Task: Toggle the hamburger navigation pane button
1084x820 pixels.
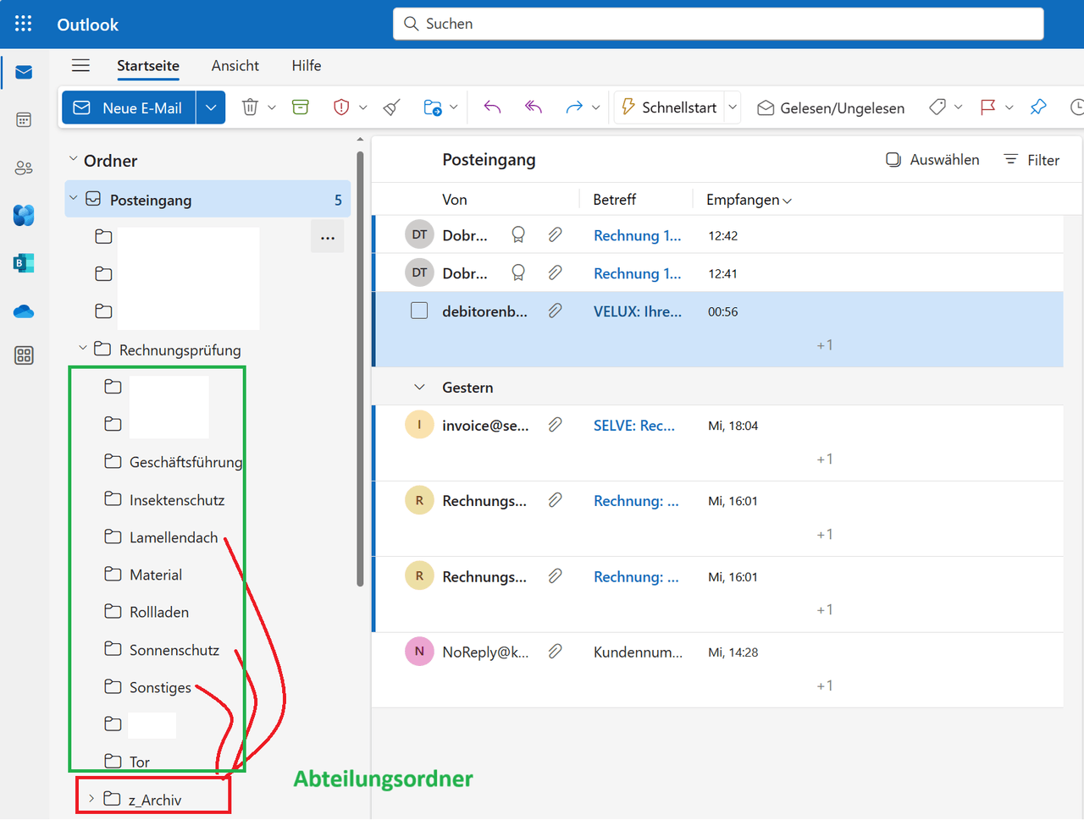Action: pyautogui.click(x=80, y=66)
